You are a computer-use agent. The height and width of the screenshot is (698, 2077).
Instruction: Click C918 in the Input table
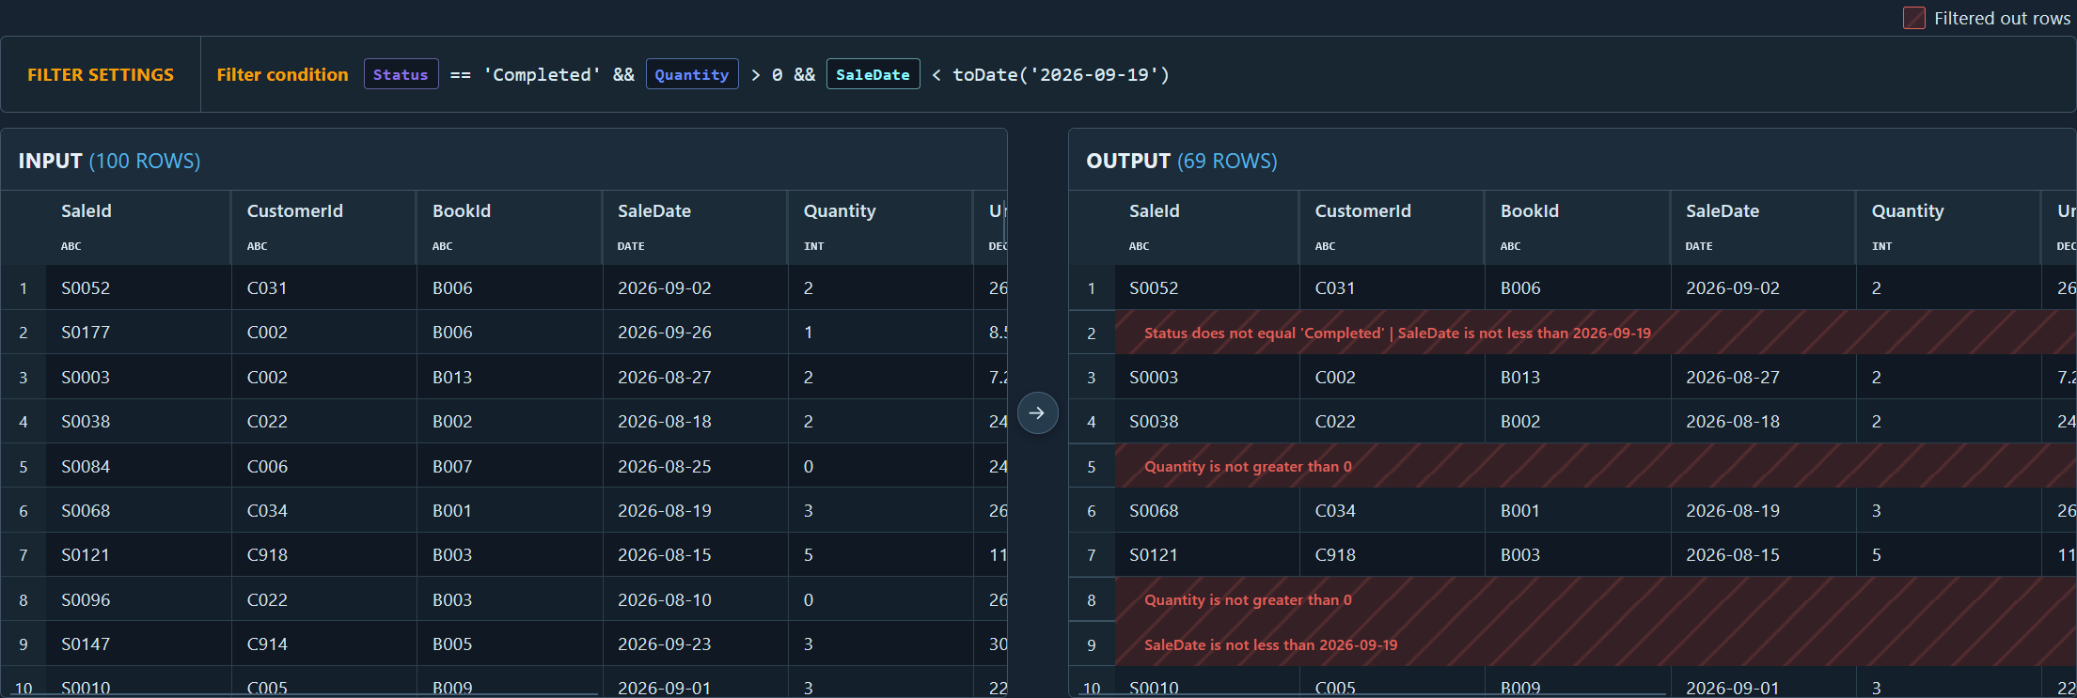(x=267, y=554)
